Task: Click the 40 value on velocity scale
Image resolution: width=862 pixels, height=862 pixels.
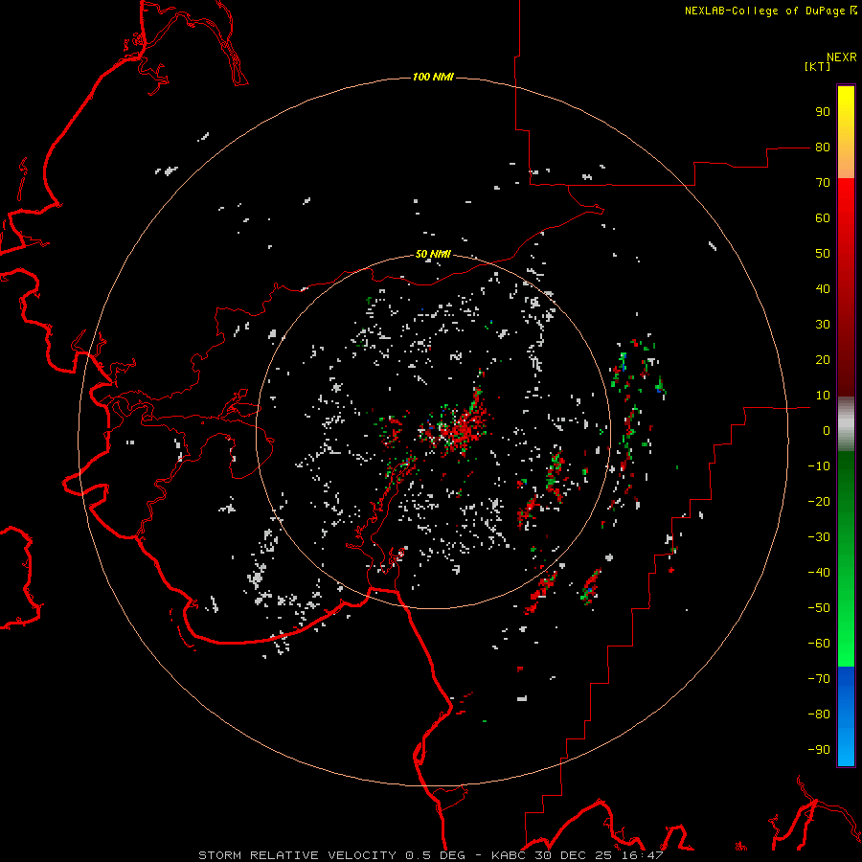Action: (823, 288)
